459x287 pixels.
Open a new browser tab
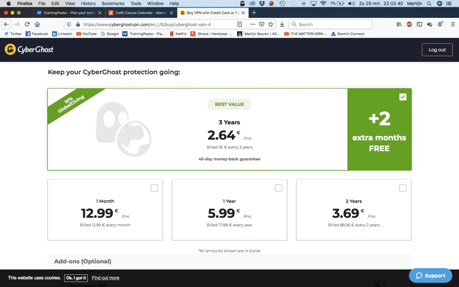[254, 13]
